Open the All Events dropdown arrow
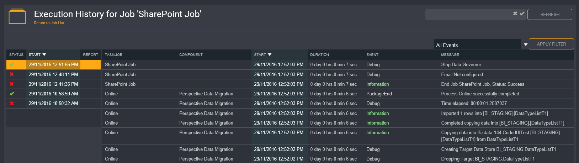 pos(526,45)
